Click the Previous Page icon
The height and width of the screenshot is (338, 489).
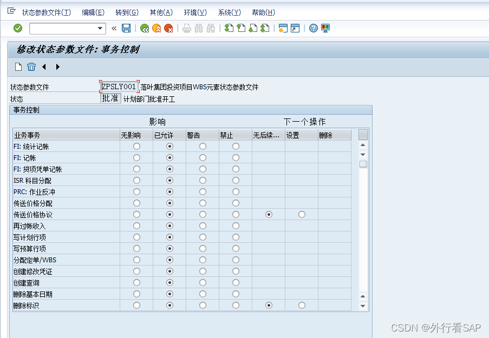(x=241, y=28)
